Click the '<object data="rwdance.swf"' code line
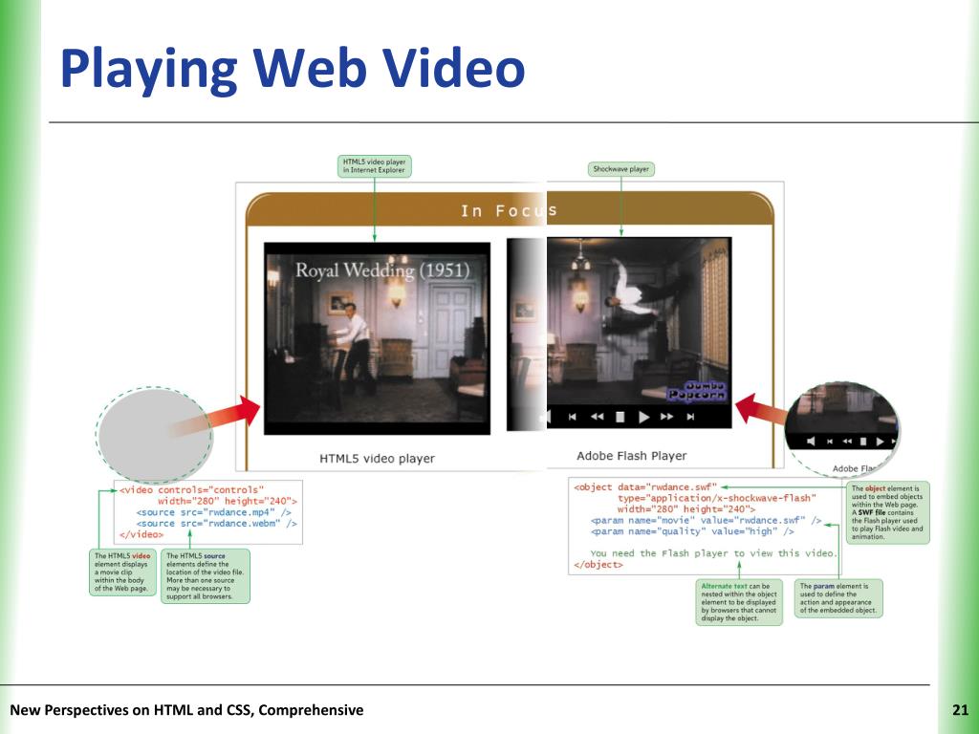The image size is (979, 734). pyautogui.click(x=645, y=487)
